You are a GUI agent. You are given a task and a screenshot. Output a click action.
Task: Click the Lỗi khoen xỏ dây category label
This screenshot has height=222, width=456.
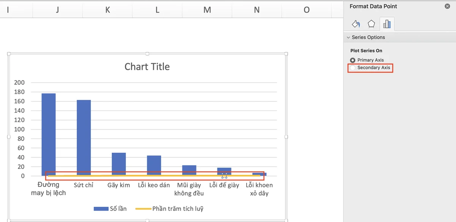(x=259, y=189)
